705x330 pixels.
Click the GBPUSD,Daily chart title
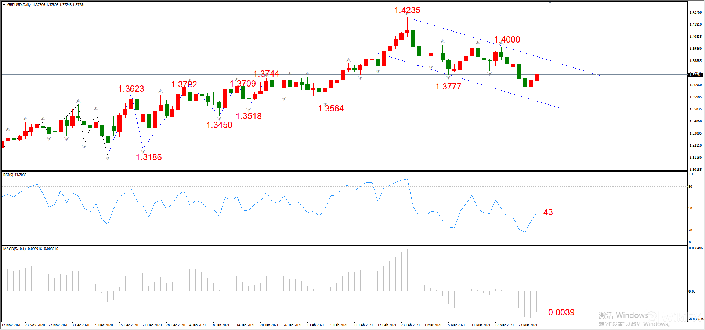click(x=19, y=5)
